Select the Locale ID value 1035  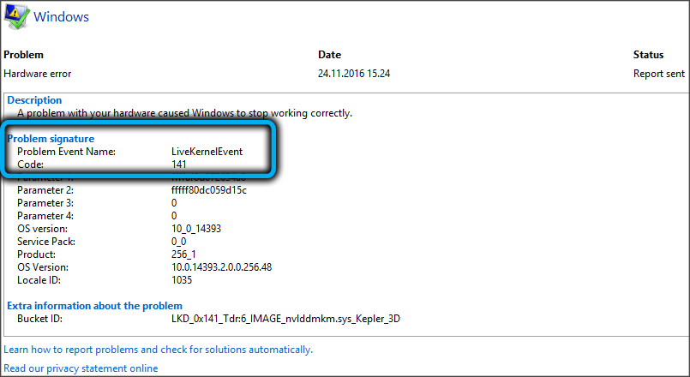point(183,280)
